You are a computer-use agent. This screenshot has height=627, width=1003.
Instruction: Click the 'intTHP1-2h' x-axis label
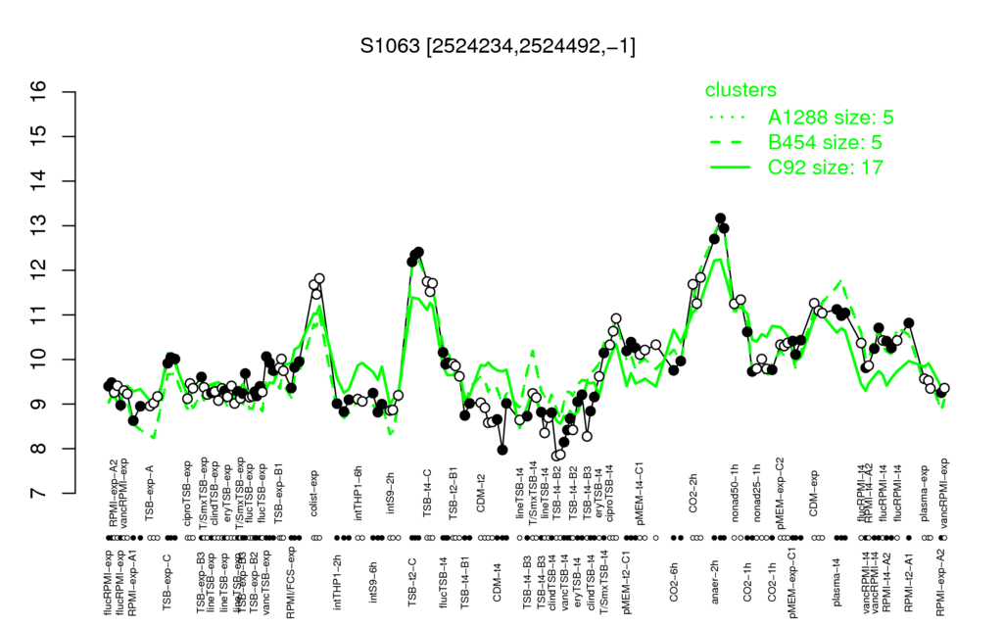click(x=337, y=580)
